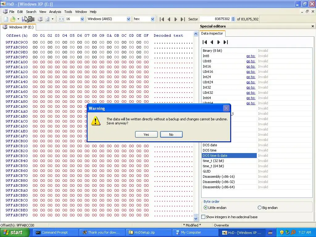
Task: Click the Sector number spinner arrows
Action: [233, 19]
